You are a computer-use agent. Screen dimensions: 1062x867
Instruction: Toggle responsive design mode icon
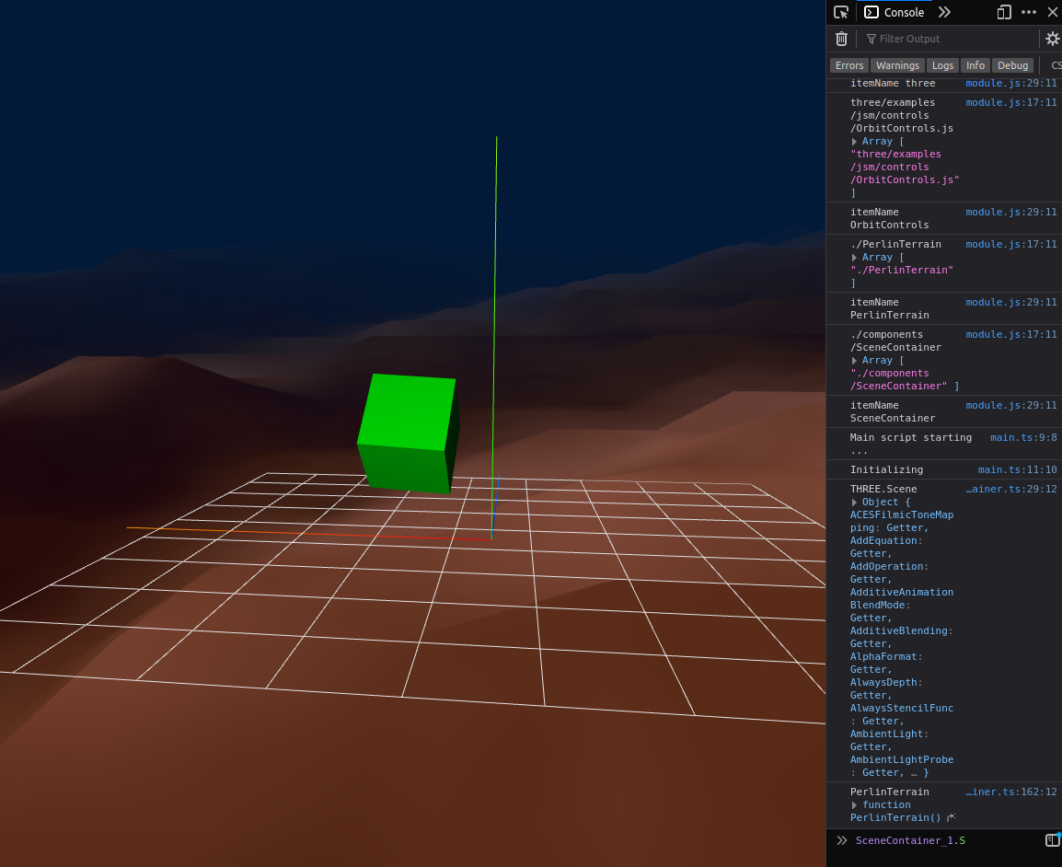[1004, 12]
